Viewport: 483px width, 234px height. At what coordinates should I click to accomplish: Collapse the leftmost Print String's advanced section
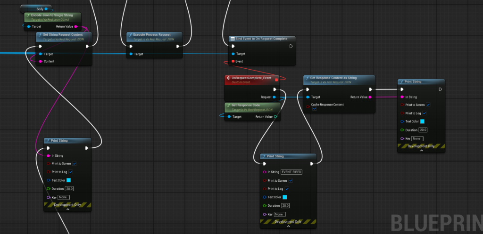pos(67,210)
